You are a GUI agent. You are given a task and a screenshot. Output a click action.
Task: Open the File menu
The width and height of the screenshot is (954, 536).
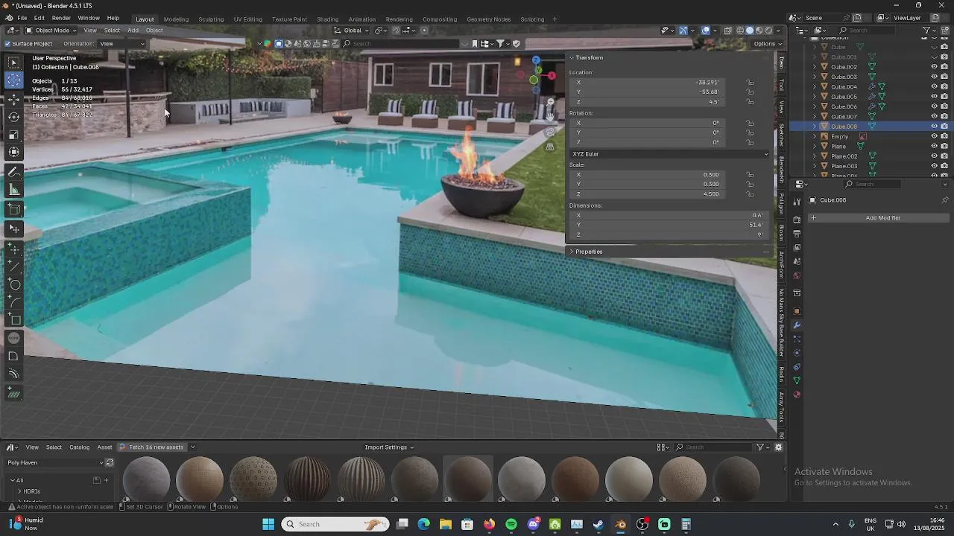(22, 18)
